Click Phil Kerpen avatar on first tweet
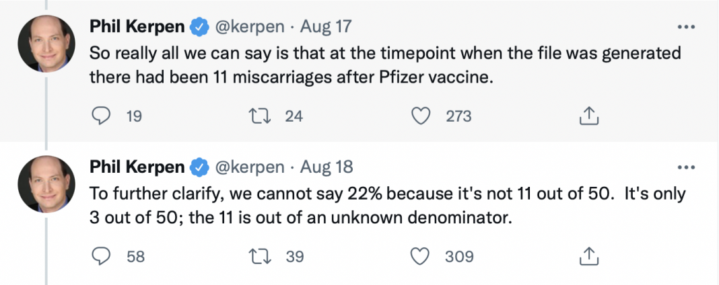The width and height of the screenshot is (719, 285). [45, 42]
